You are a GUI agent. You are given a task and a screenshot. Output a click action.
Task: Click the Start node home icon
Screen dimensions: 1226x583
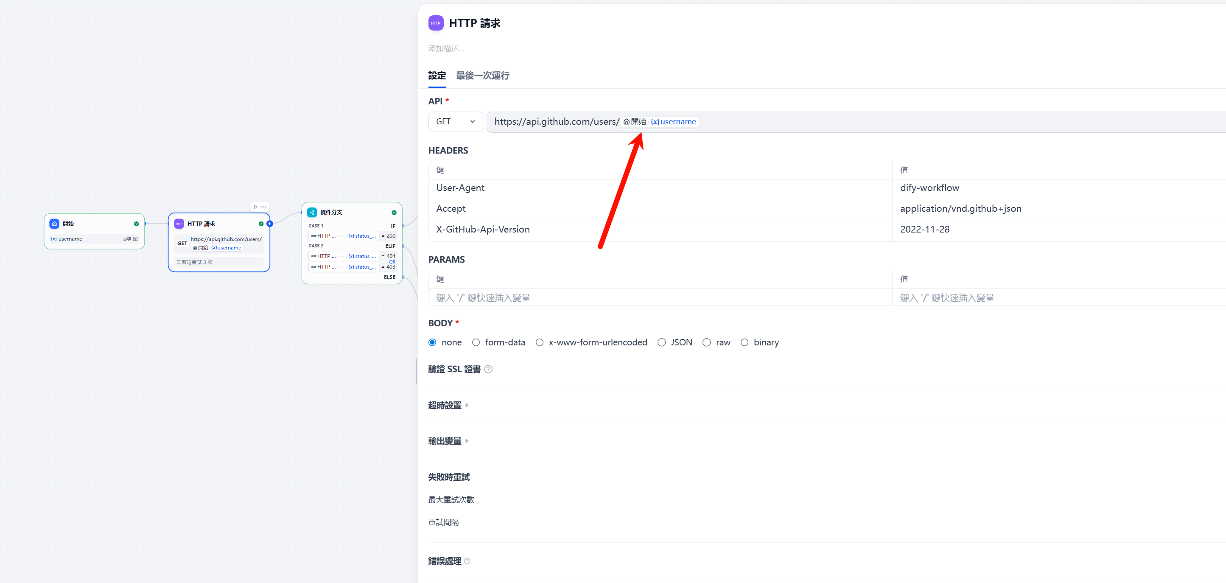54,224
